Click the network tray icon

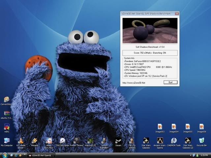point(194,155)
